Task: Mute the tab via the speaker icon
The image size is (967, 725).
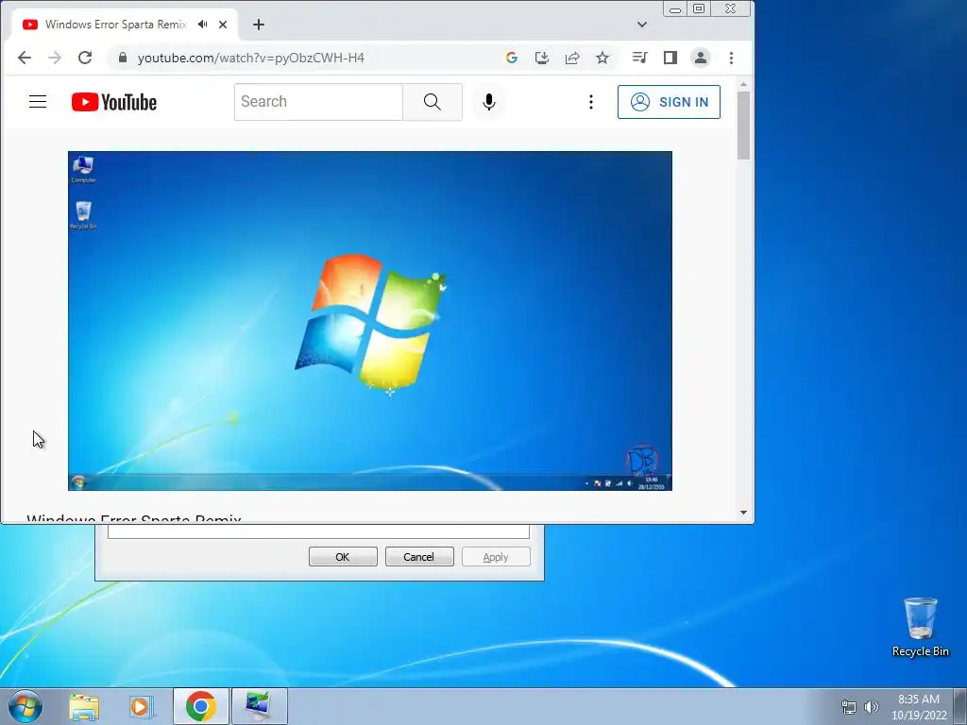Action: 202,24
